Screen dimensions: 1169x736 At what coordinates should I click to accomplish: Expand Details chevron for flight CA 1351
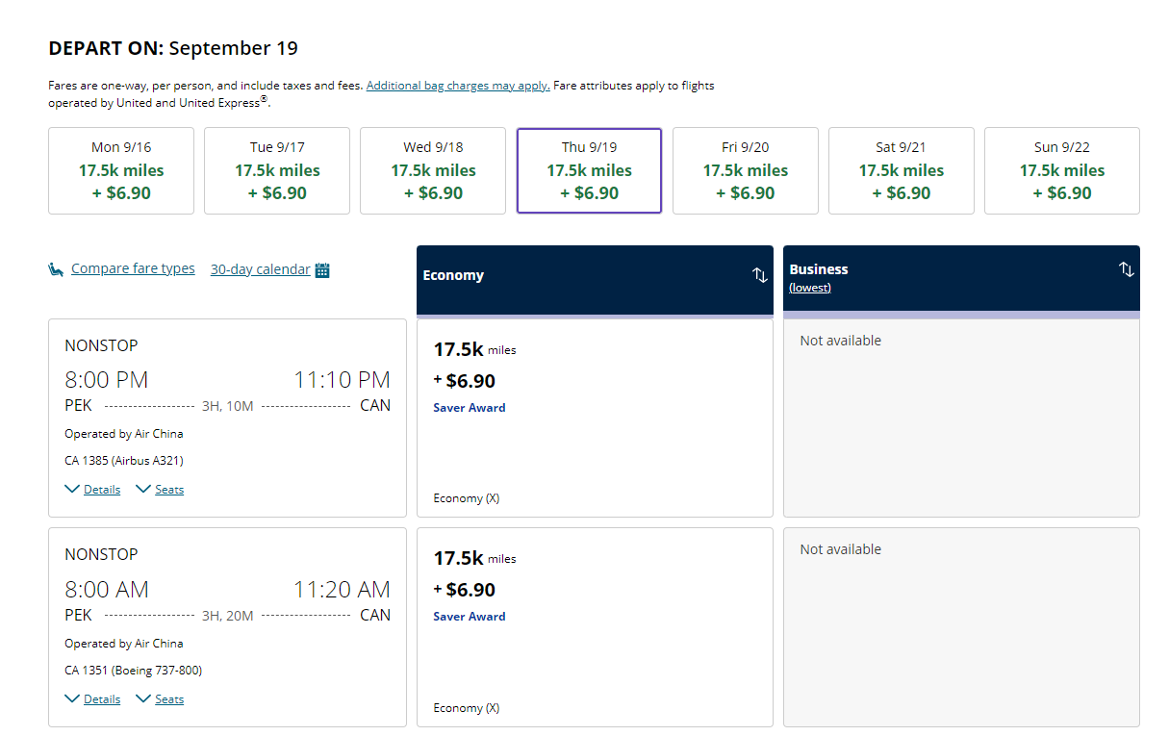(x=72, y=698)
